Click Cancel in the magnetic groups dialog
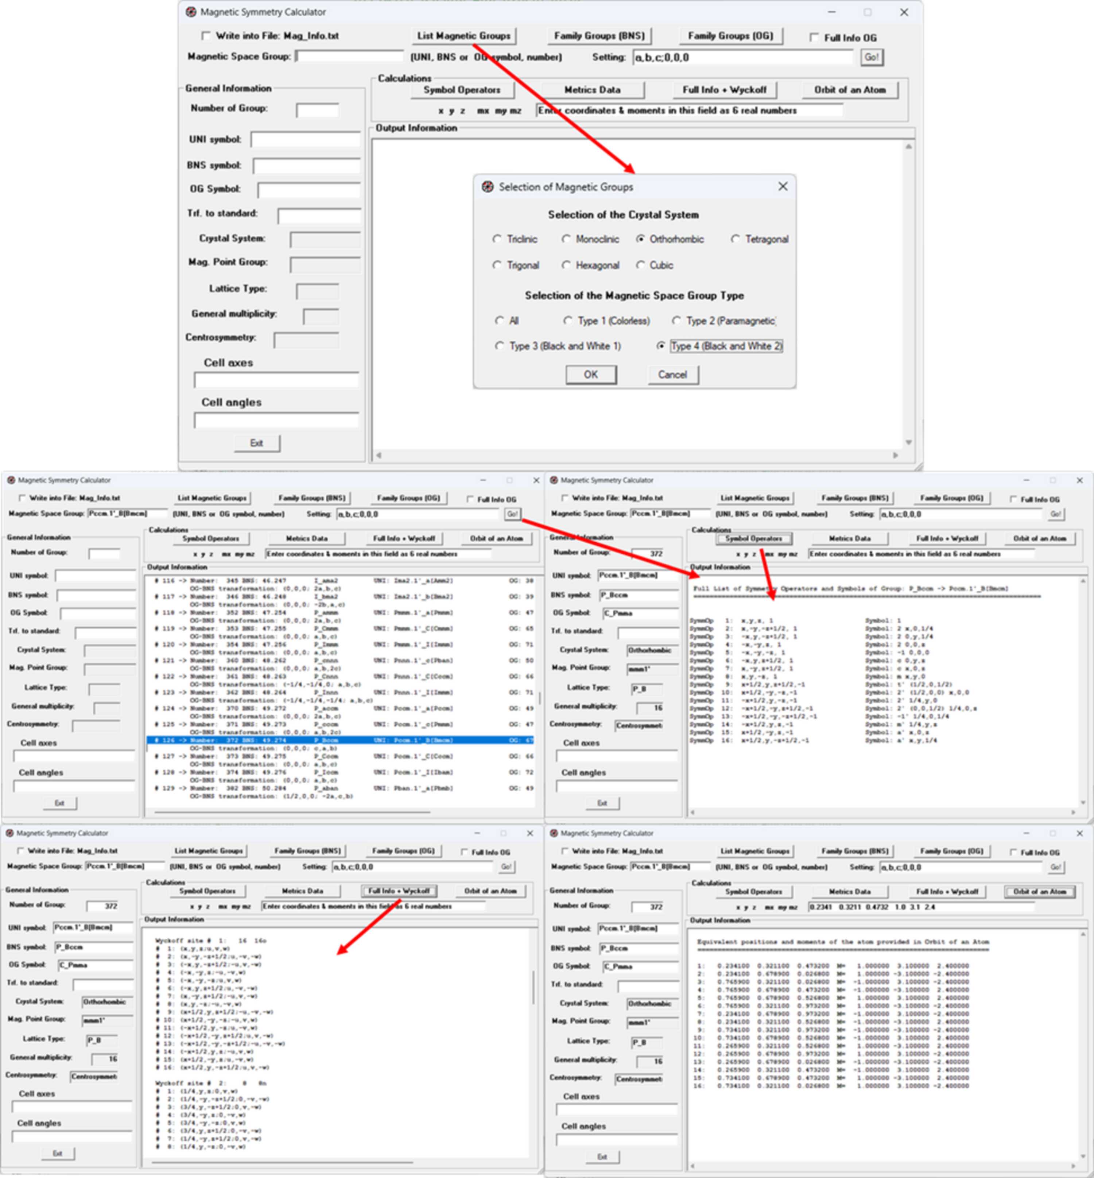The image size is (1094, 1178). (672, 374)
